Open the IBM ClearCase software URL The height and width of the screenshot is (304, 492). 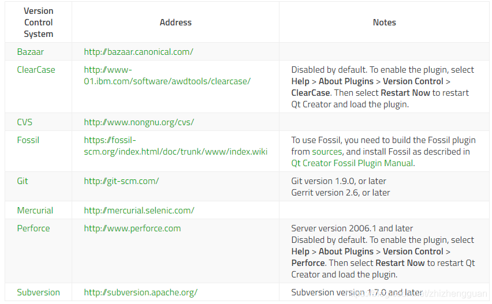(167, 81)
